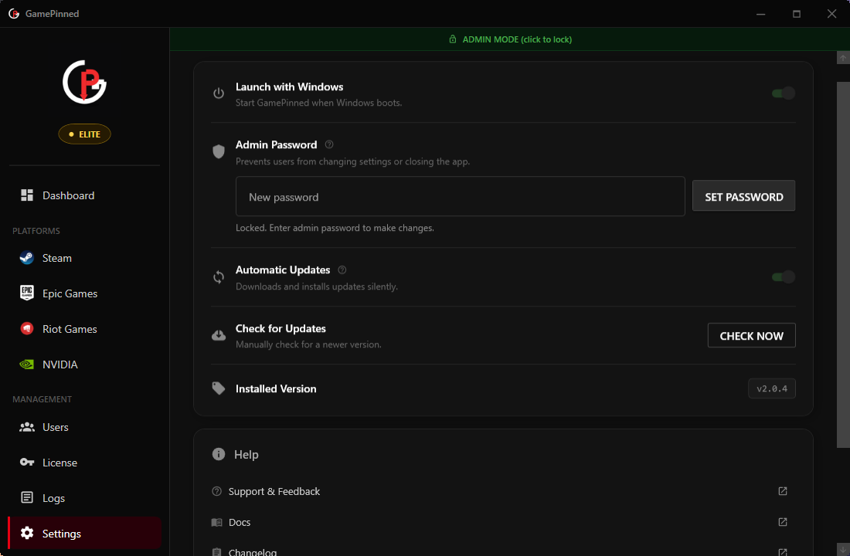Viewport: 850px width, 556px height.
Task: Toggle Launch with Windows switch
Action: coord(784,93)
